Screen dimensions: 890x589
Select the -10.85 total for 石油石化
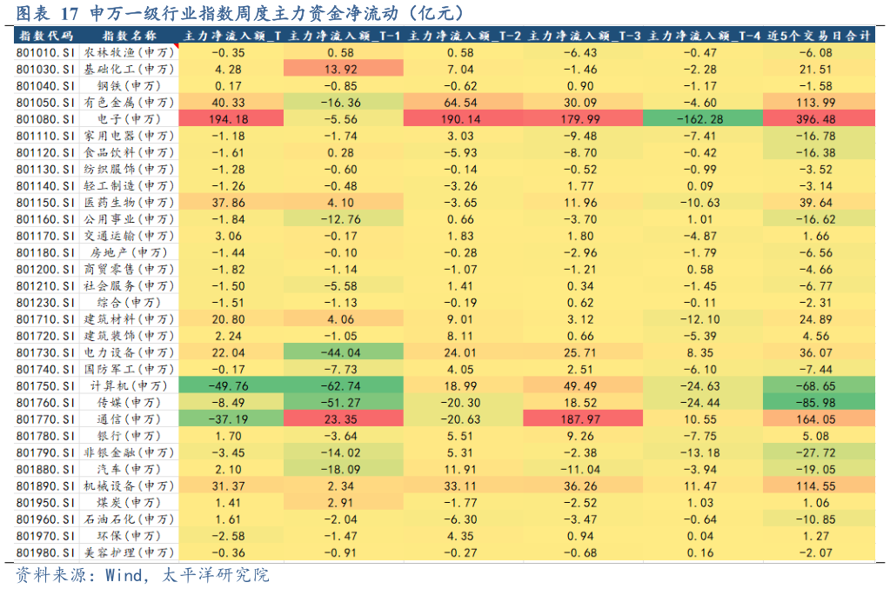[x=819, y=519]
